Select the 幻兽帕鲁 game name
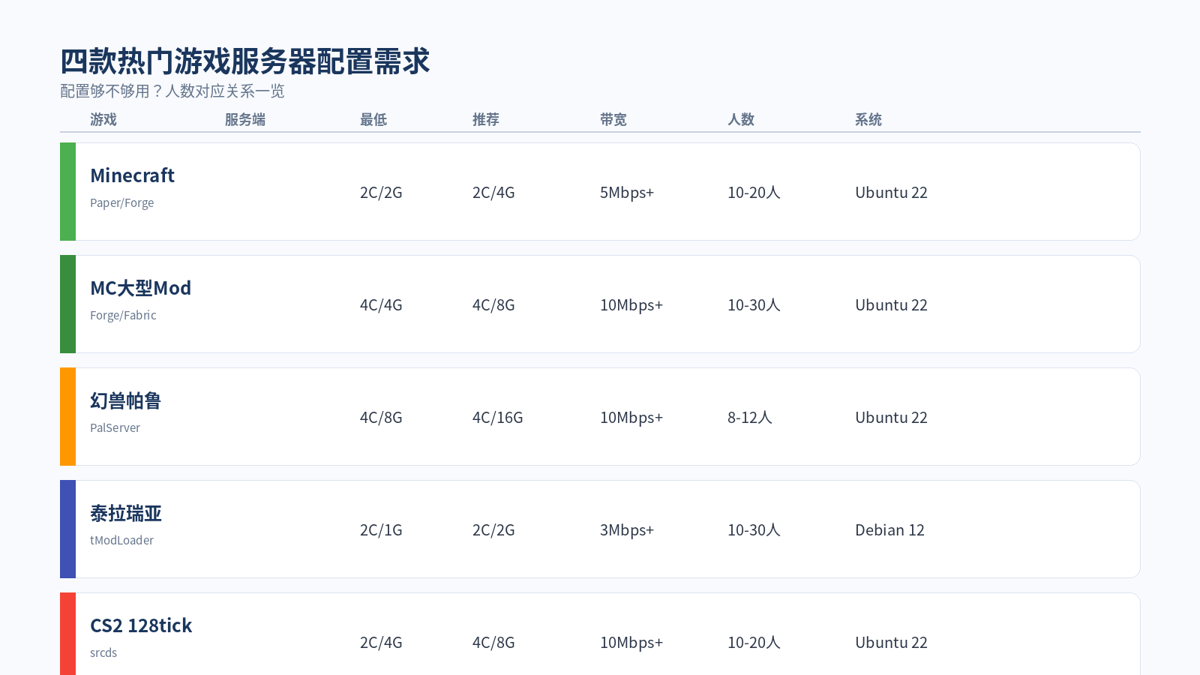This screenshot has width=1200, height=675. pos(125,401)
